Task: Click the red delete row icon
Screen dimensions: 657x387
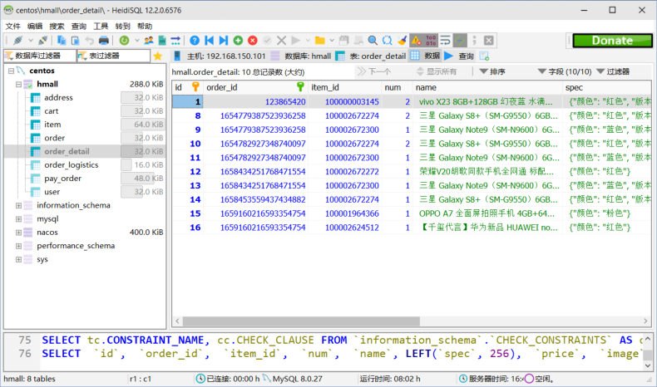Action: [x=252, y=41]
